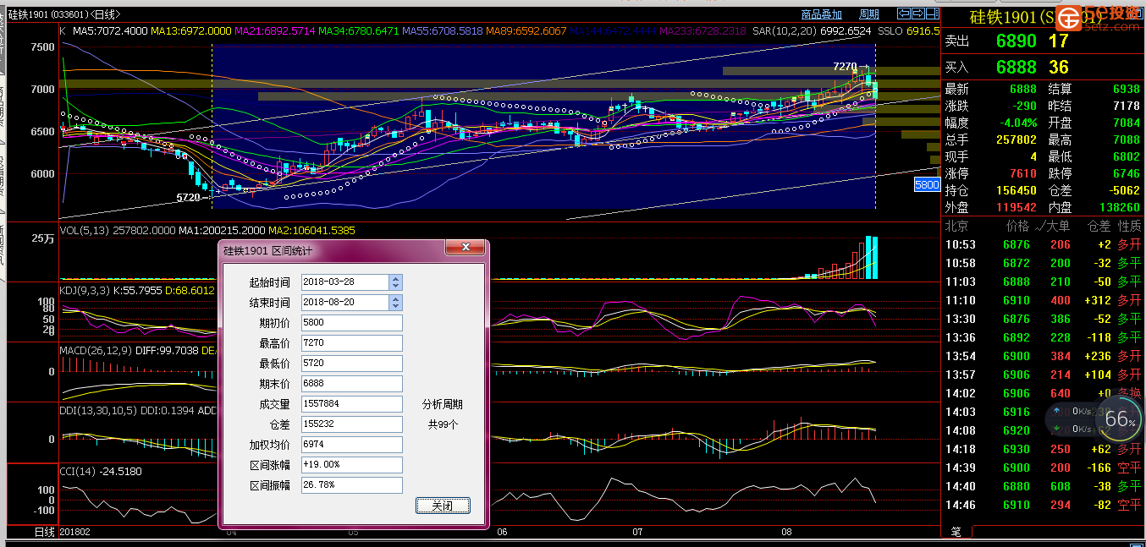Click the MACD(26,12,9) indicator label
The height and width of the screenshot is (547, 1146).
tap(95, 350)
